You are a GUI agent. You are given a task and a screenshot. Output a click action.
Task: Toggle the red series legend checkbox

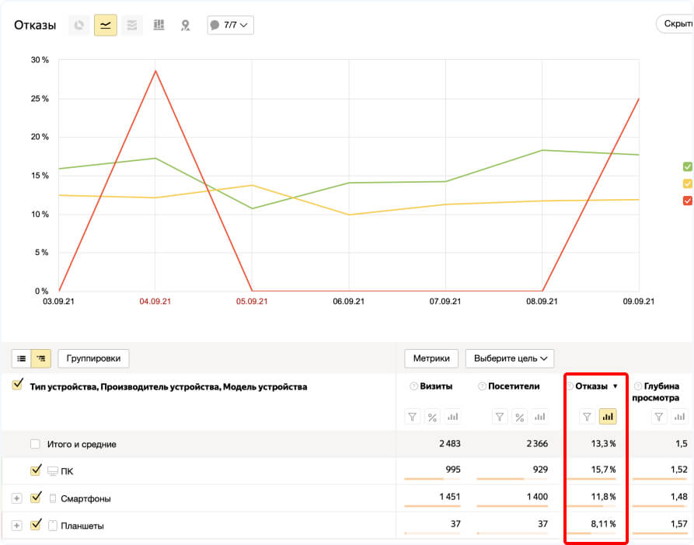coord(687,201)
